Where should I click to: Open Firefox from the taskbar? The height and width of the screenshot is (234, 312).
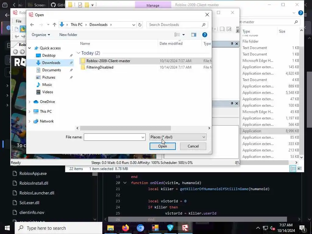125,228
